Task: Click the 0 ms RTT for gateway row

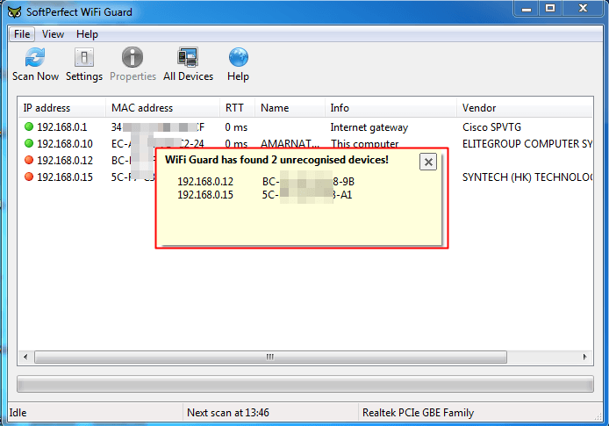Action: pos(236,127)
